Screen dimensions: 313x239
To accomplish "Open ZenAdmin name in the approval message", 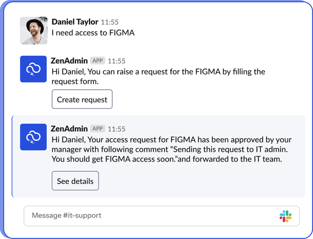I will tap(69, 129).
